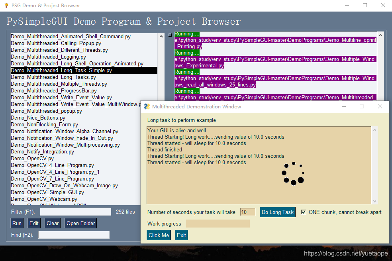
Task: Click the thread log scroll-up arrow
Action: (374, 130)
